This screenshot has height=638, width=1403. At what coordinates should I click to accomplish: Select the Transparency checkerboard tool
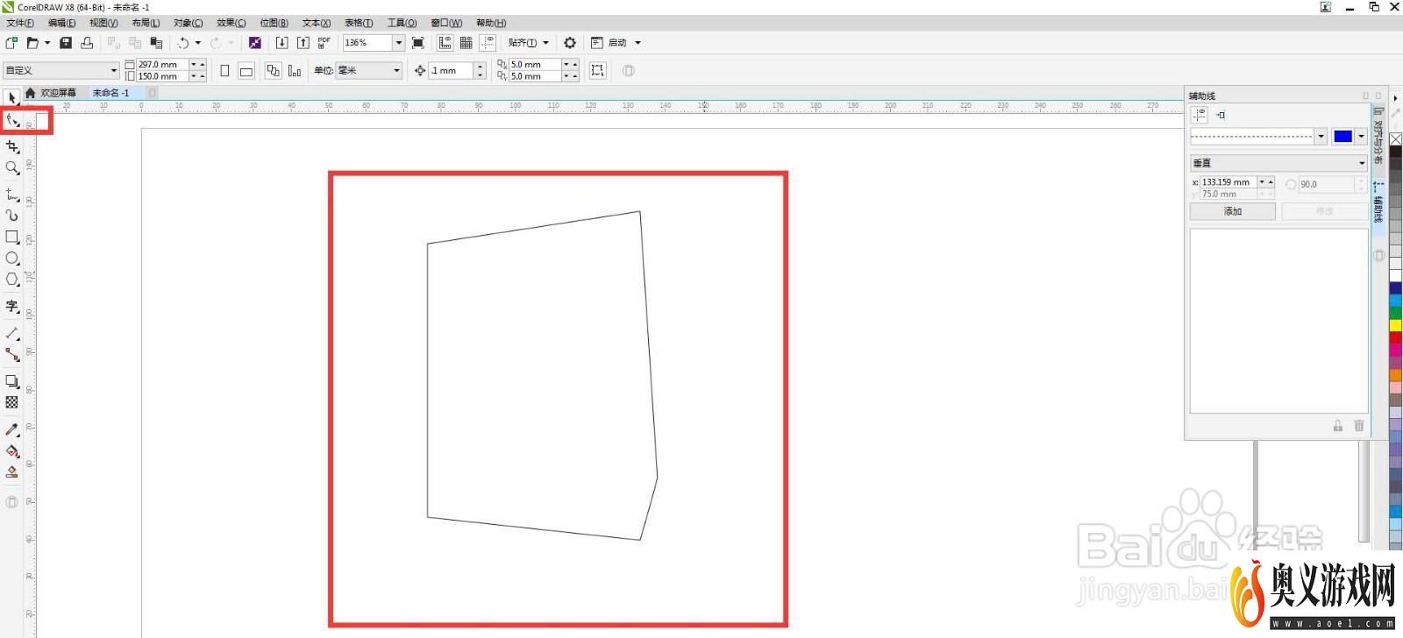pyautogui.click(x=12, y=402)
